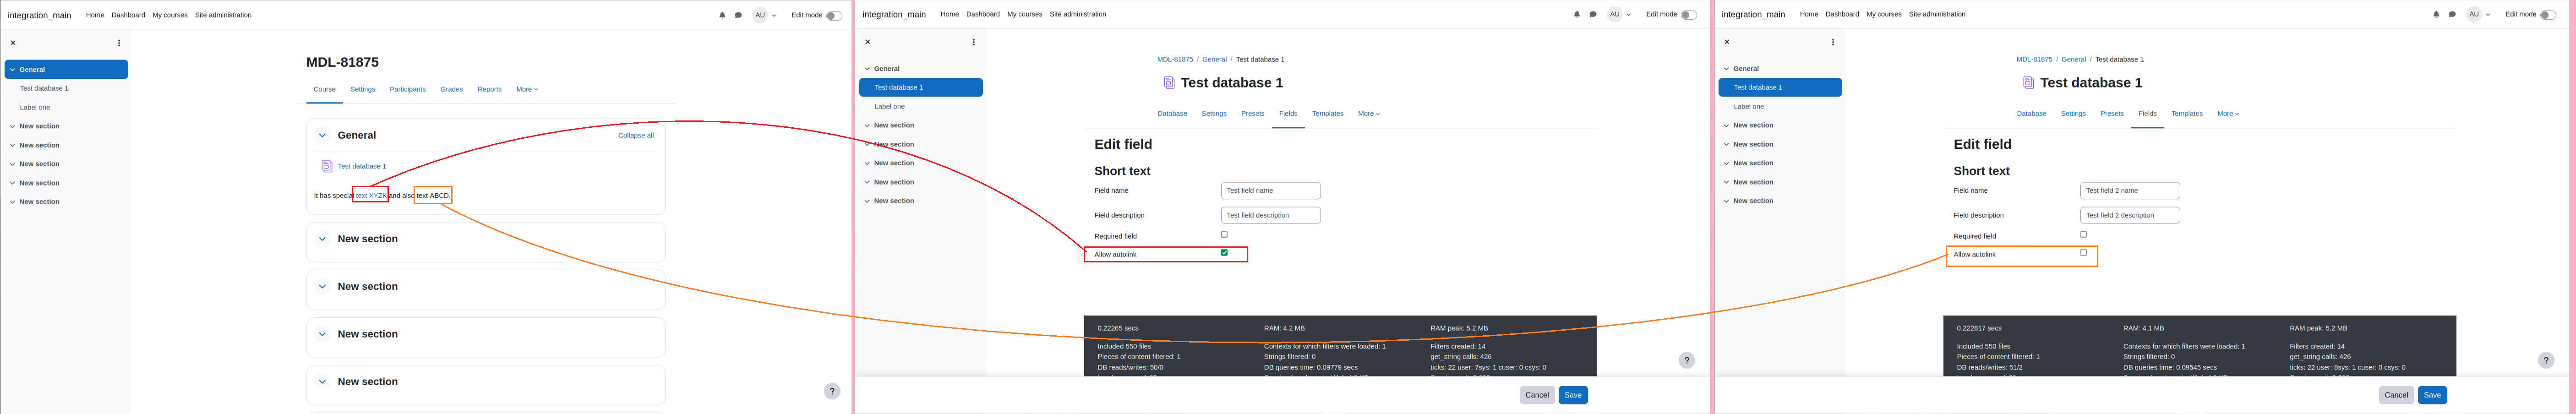Close course index drawer in the Test field name window
Viewport: 2576px width, 414px height.
click(x=868, y=42)
